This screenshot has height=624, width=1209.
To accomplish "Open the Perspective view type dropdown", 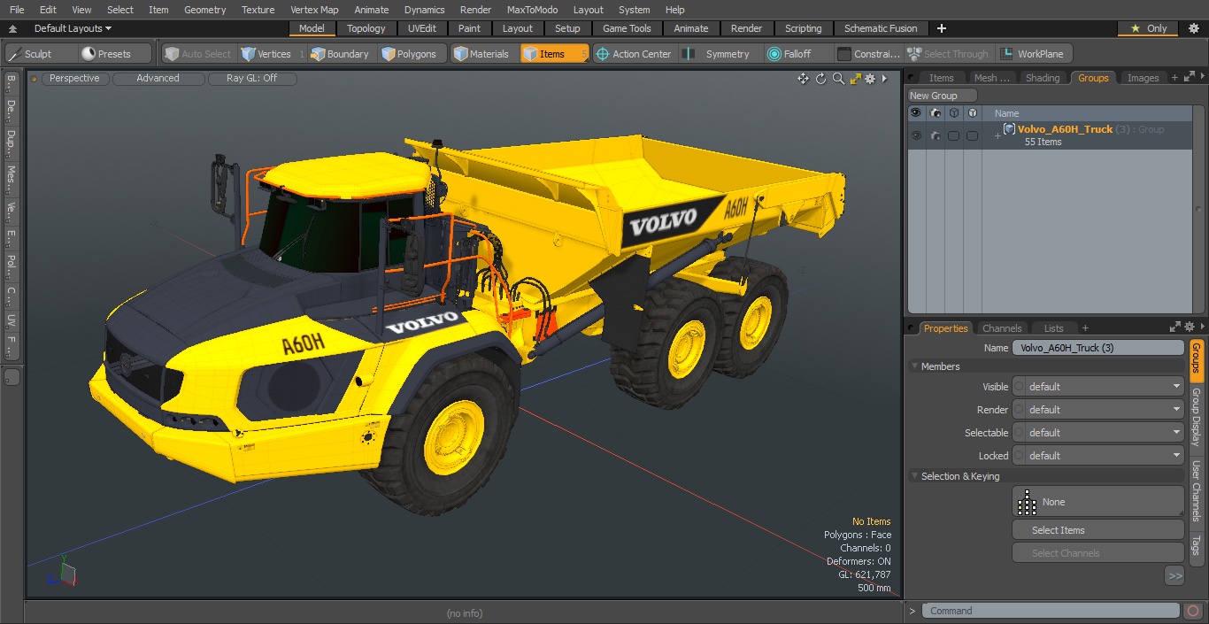I will tap(74, 79).
